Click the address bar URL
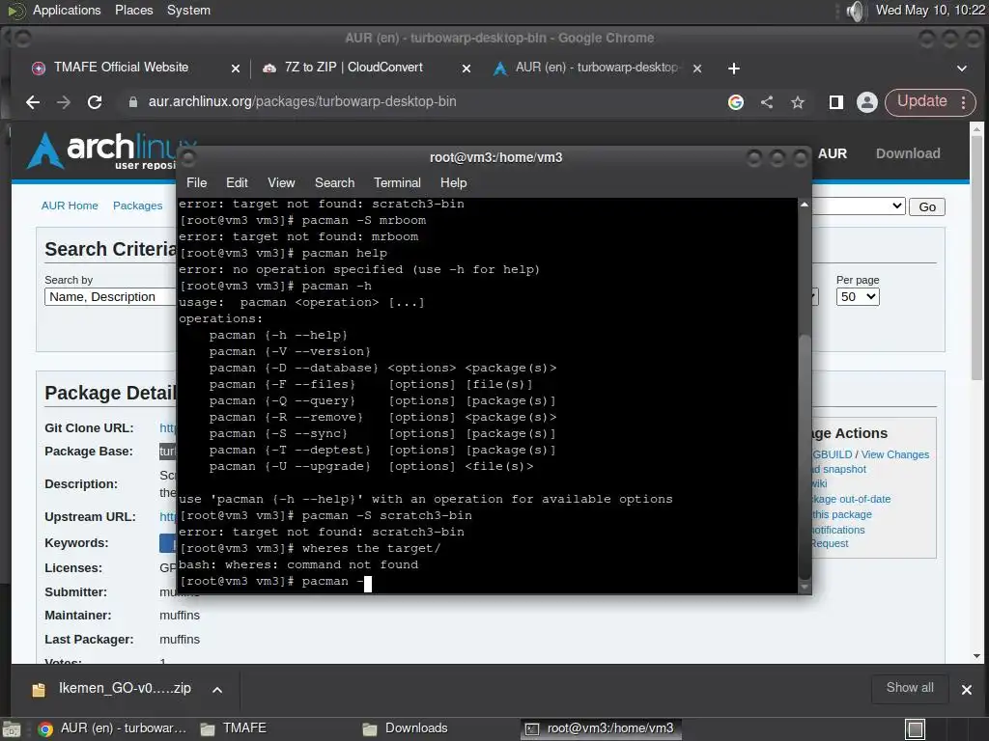The width and height of the screenshot is (989, 741). pyautogui.click(x=302, y=101)
